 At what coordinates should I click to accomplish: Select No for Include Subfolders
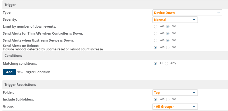pos(168,99)
